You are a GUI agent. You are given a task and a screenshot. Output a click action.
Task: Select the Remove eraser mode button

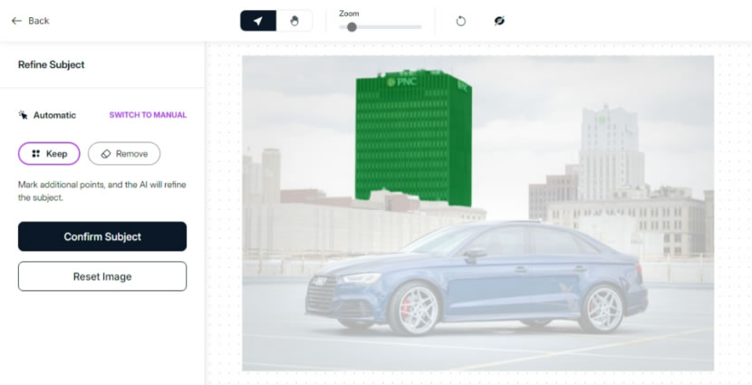124,153
